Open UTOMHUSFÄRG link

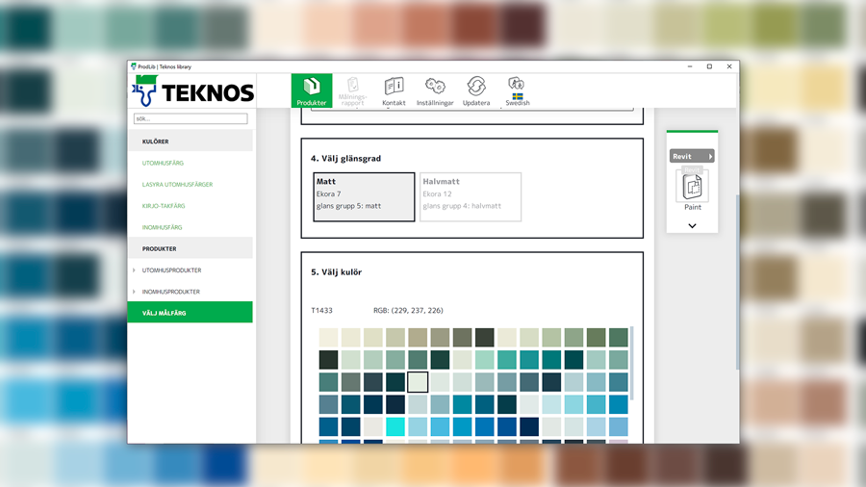click(163, 163)
